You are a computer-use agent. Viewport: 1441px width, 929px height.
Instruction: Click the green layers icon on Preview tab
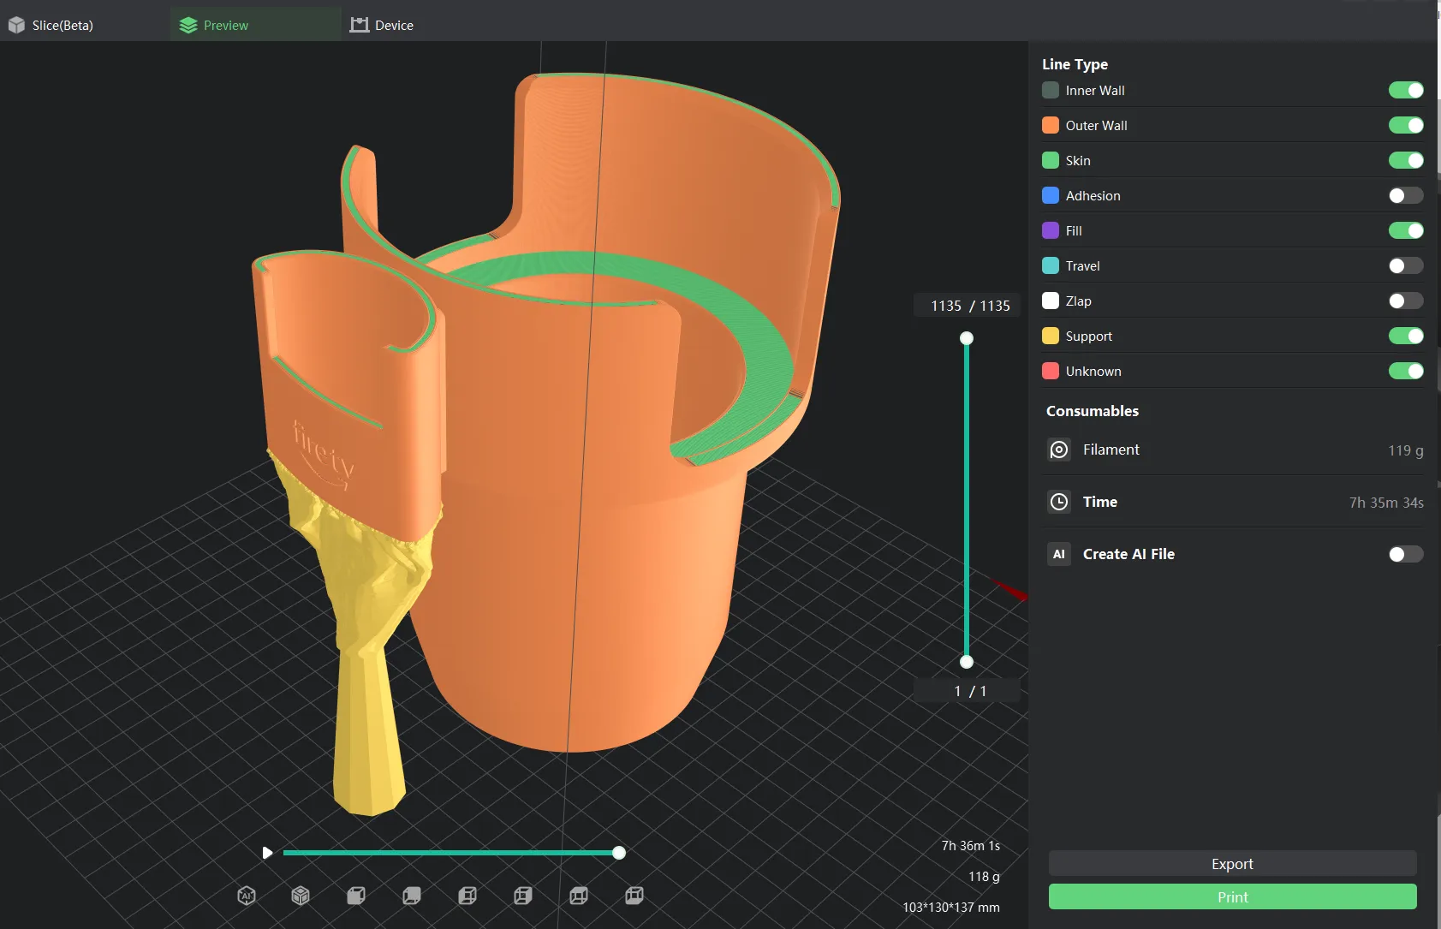pos(188,26)
